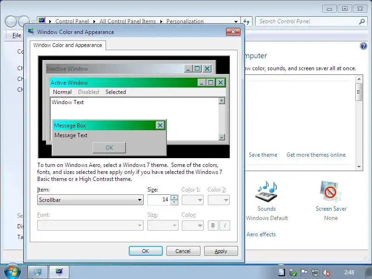
Task: Decrease item size with down spinner arrow
Action: pos(174,202)
